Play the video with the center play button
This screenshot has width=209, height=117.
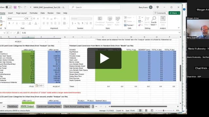[104, 58]
